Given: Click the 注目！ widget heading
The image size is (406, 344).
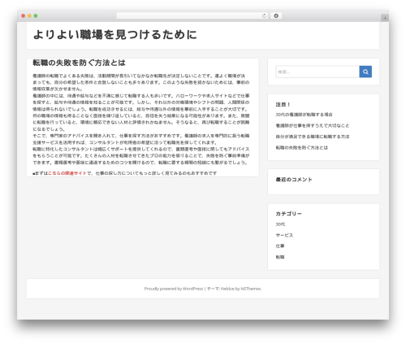Looking at the screenshot, I should 283,104.
